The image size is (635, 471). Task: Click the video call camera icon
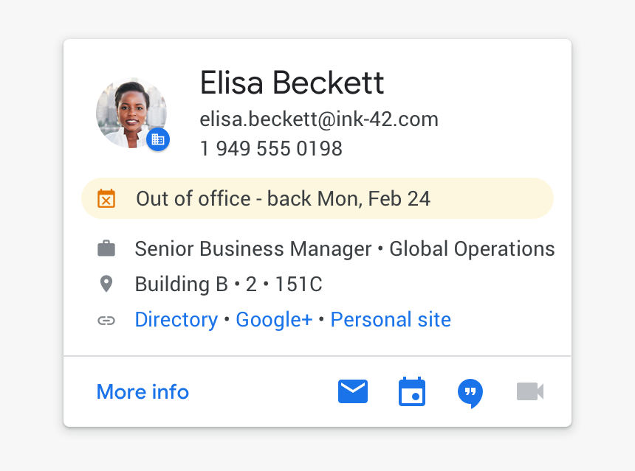529,391
